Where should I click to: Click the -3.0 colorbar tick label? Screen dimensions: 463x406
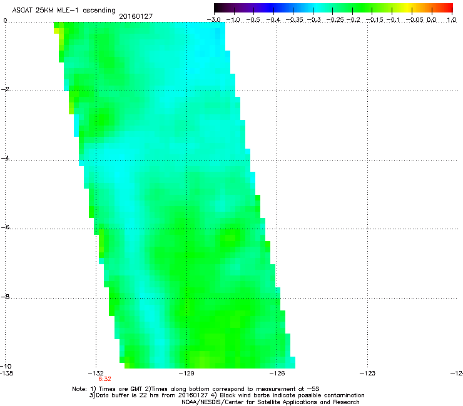214,20
